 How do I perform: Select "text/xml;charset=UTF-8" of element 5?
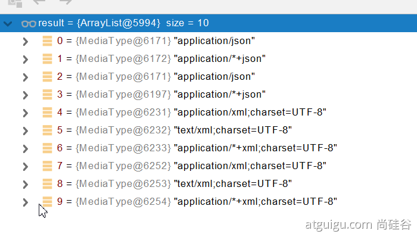(x=233, y=130)
